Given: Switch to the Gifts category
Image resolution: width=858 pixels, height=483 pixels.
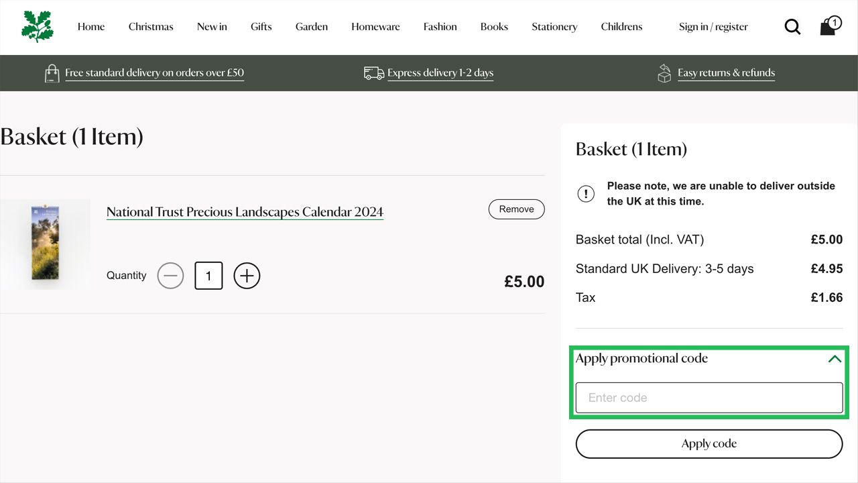Looking at the screenshot, I should pos(261,27).
